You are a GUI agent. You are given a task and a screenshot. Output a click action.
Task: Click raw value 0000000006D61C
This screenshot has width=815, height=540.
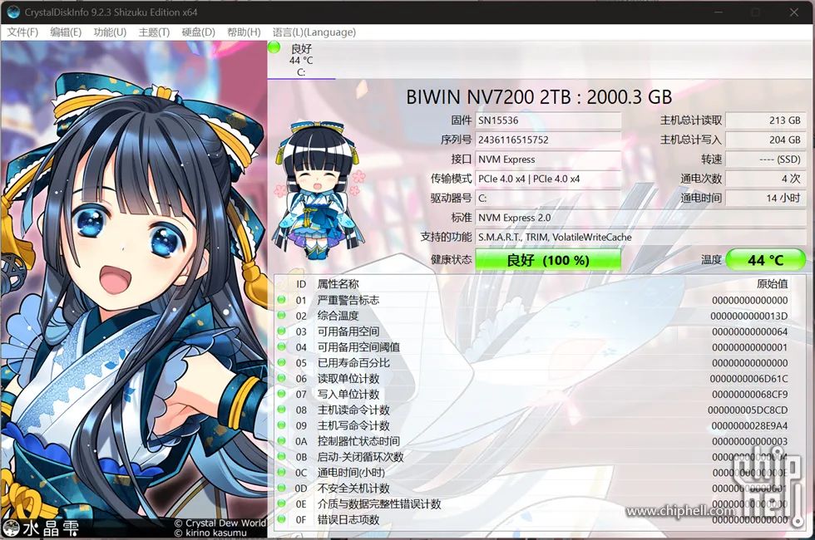749,379
